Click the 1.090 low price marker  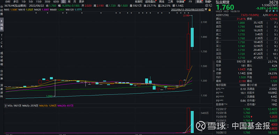click(x=49, y=96)
